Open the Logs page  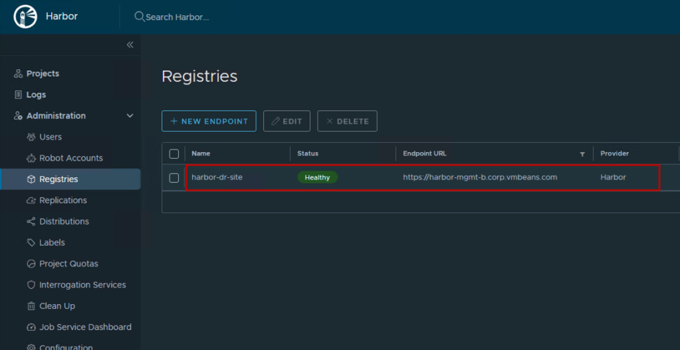coord(36,94)
